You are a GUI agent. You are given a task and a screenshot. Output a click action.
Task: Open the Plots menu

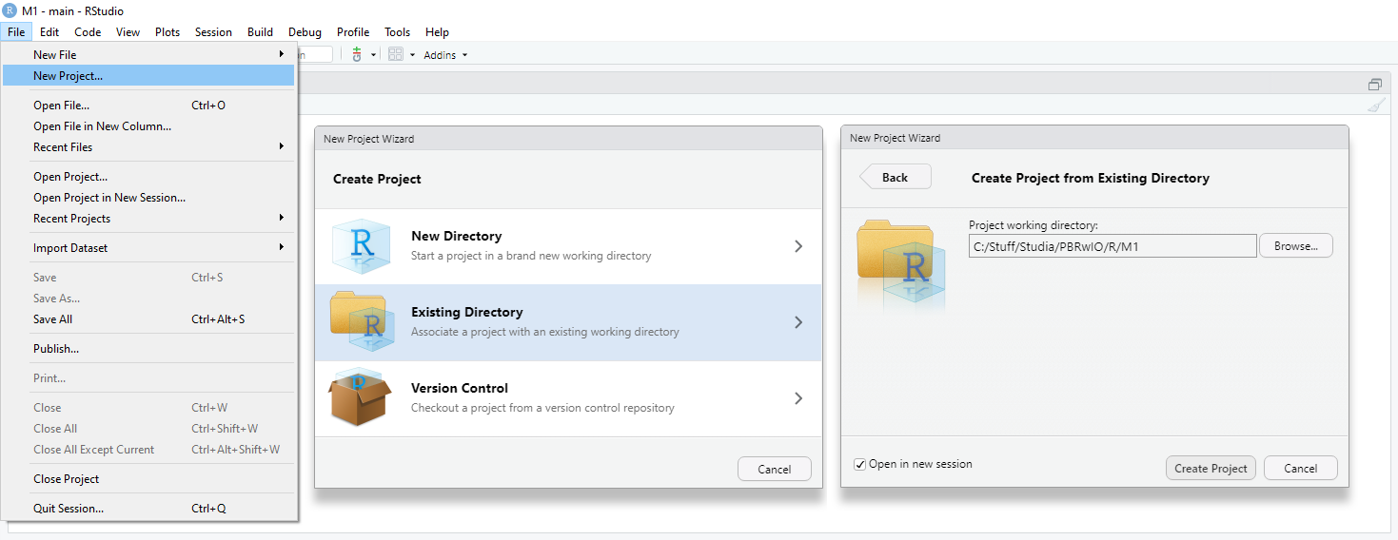[167, 31]
